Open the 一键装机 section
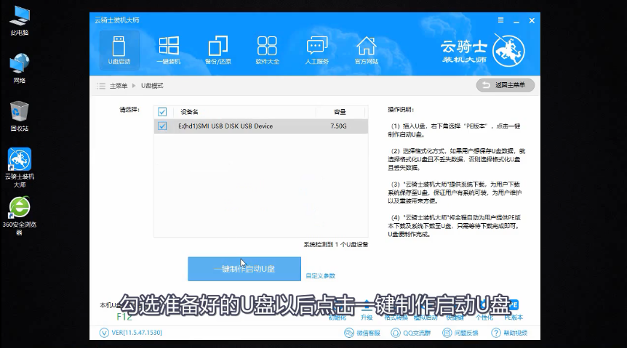The height and width of the screenshot is (348, 627). coord(168,50)
